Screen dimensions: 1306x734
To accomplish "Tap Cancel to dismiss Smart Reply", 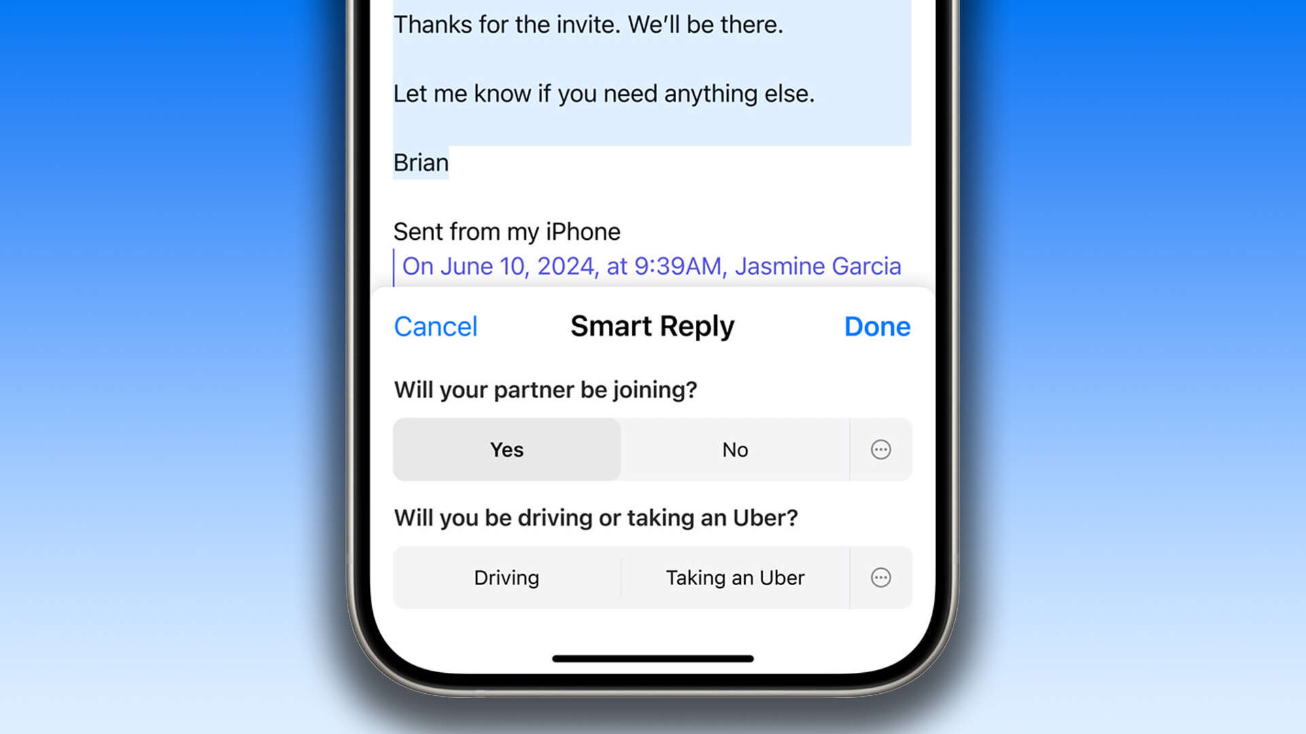I will click(435, 326).
